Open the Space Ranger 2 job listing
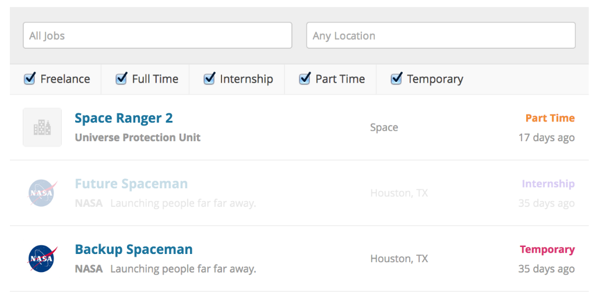The height and width of the screenshot is (297, 602). click(x=124, y=118)
